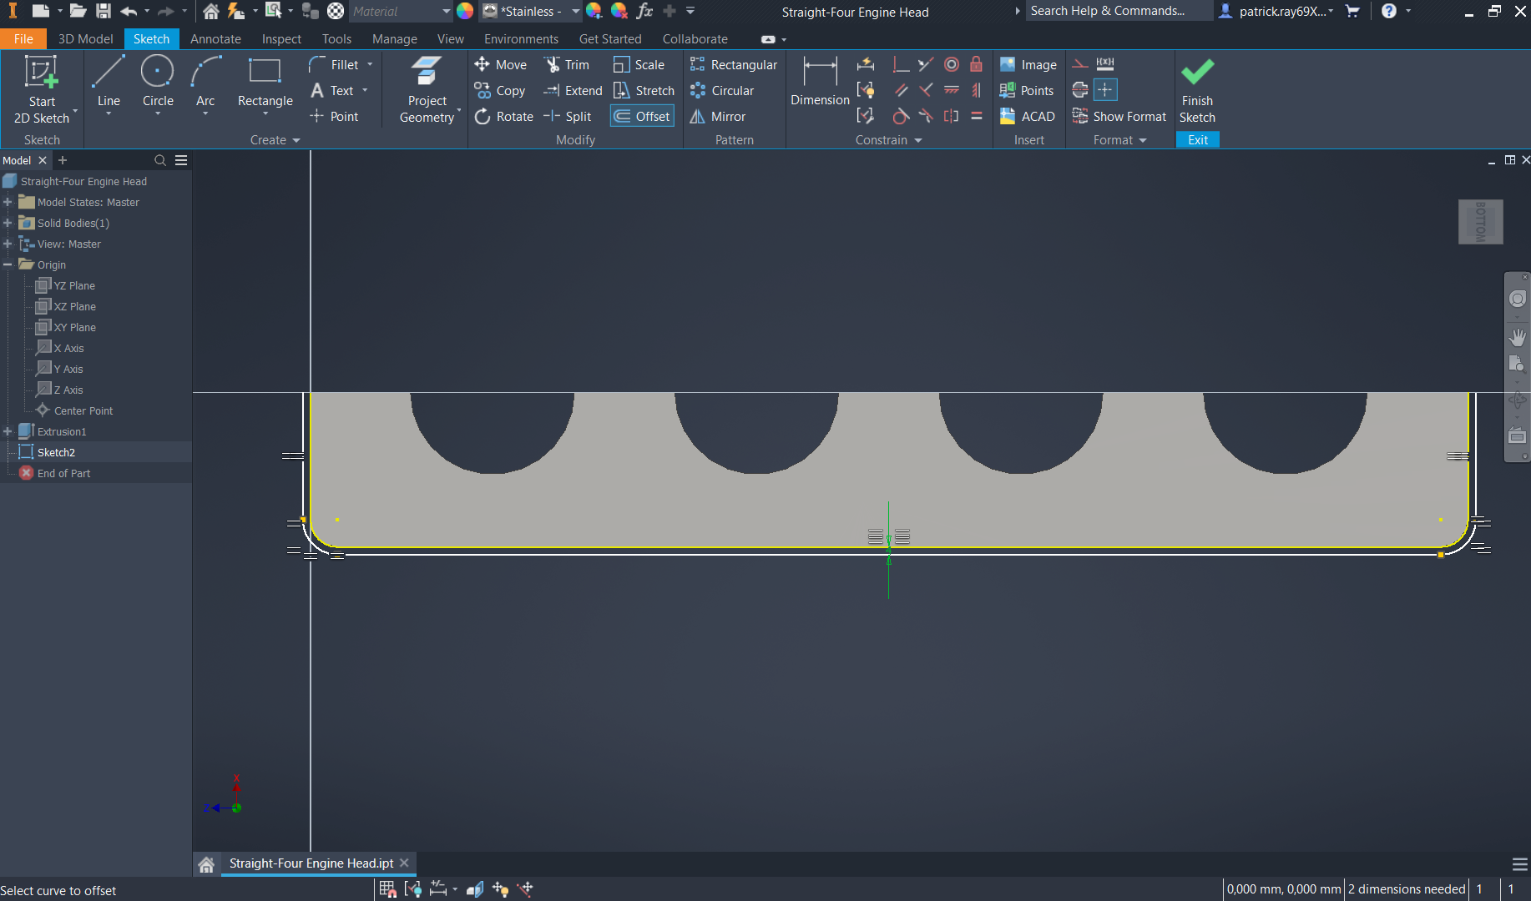This screenshot has width=1531, height=901.
Task: Toggle snap to grid in status bar
Action: coord(387,889)
